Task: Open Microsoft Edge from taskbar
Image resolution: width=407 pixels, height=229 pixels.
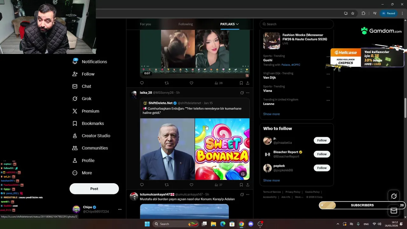Action: [223, 224]
